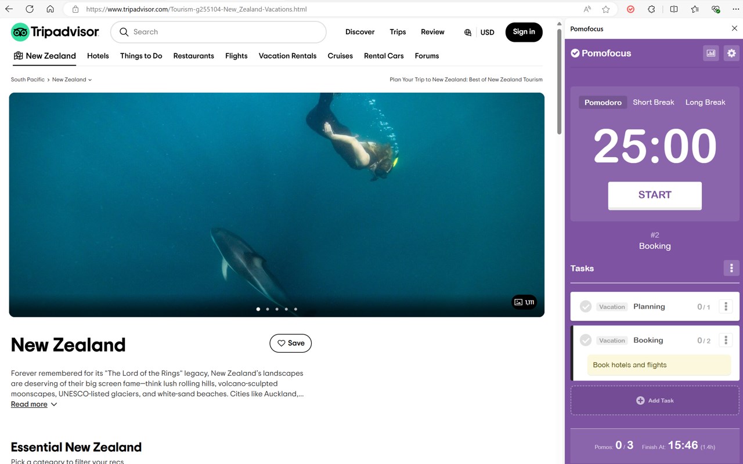Image resolution: width=743 pixels, height=464 pixels.
Task: Click the Pomofocus checkmark logo
Action: point(575,53)
